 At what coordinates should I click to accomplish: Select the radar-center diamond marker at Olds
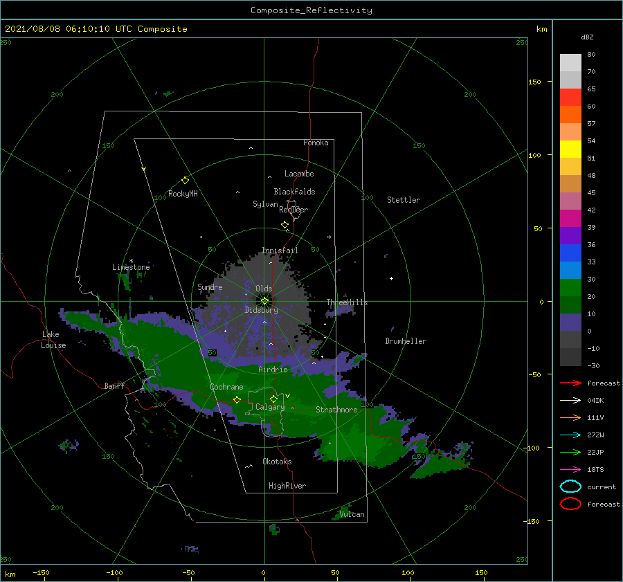click(x=264, y=301)
